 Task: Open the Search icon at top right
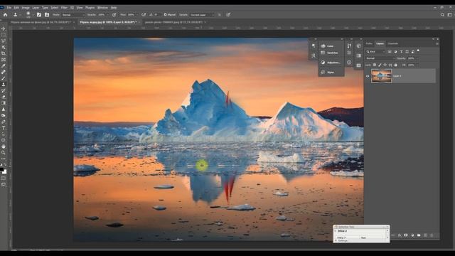[442, 14]
